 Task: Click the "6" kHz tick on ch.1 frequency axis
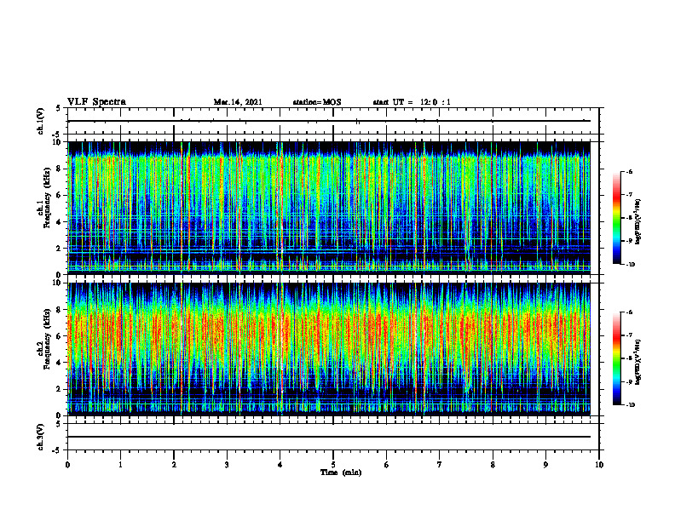point(60,195)
